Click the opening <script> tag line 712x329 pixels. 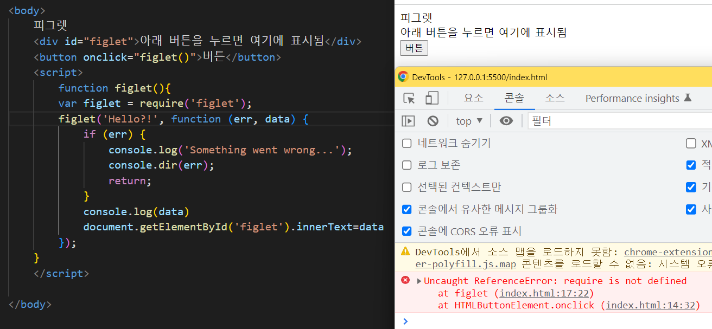(x=58, y=72)
